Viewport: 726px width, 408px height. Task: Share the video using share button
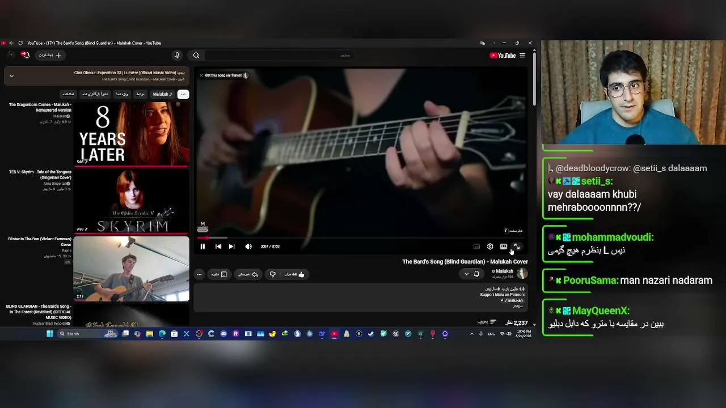pyautogui.click(x=248, y=274)
